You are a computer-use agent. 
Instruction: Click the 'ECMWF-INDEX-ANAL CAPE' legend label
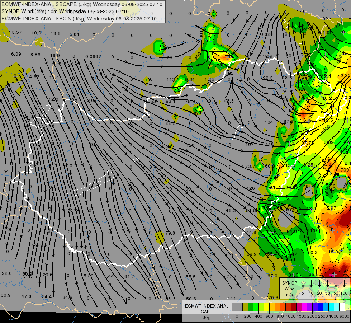[x=207, y=309]
